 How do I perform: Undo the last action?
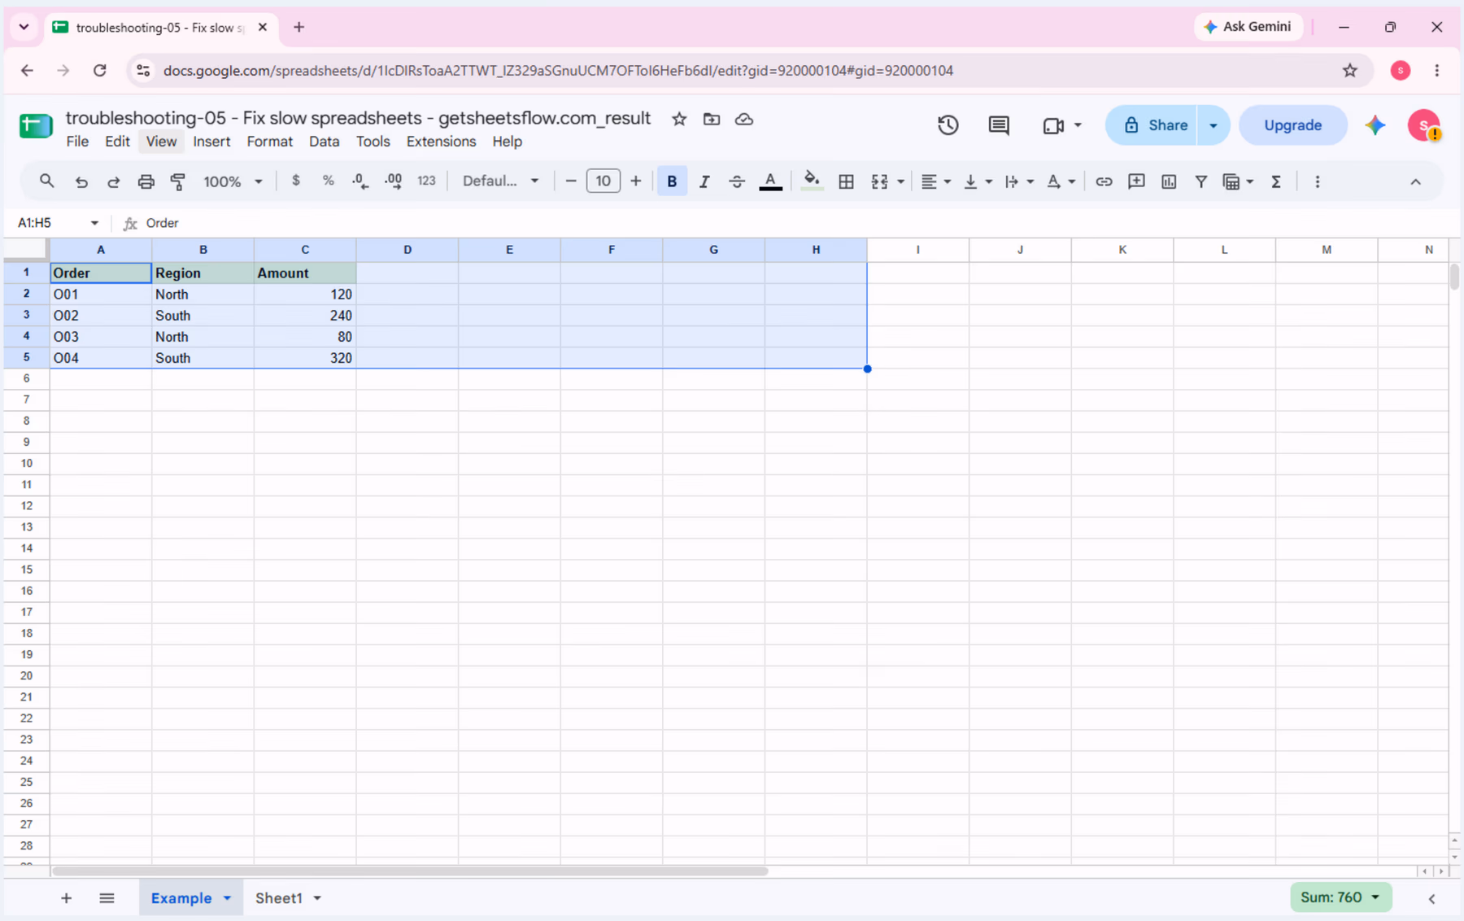[x=81, y=181]
